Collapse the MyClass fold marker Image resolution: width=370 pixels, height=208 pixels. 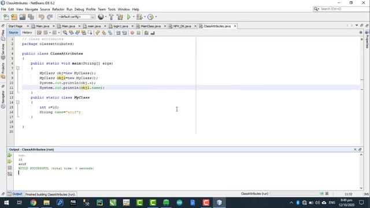18,102
